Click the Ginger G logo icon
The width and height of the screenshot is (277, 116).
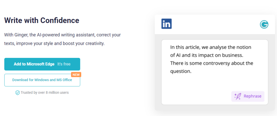point(264,25)
